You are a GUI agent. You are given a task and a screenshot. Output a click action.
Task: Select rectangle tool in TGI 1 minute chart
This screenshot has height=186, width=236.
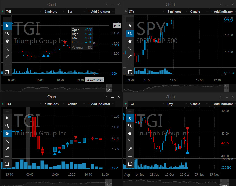pos(7,72)
